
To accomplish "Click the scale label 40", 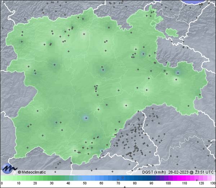I will (68, 183).
